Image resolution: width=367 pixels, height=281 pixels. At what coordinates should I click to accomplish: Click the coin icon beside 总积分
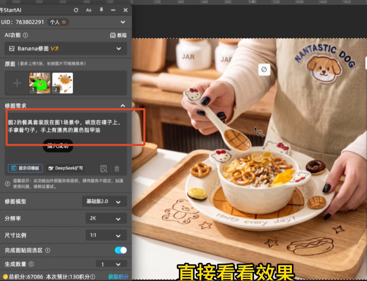[6, 277]
